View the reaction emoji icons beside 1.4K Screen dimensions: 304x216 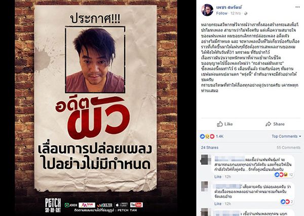pos(207,136)
